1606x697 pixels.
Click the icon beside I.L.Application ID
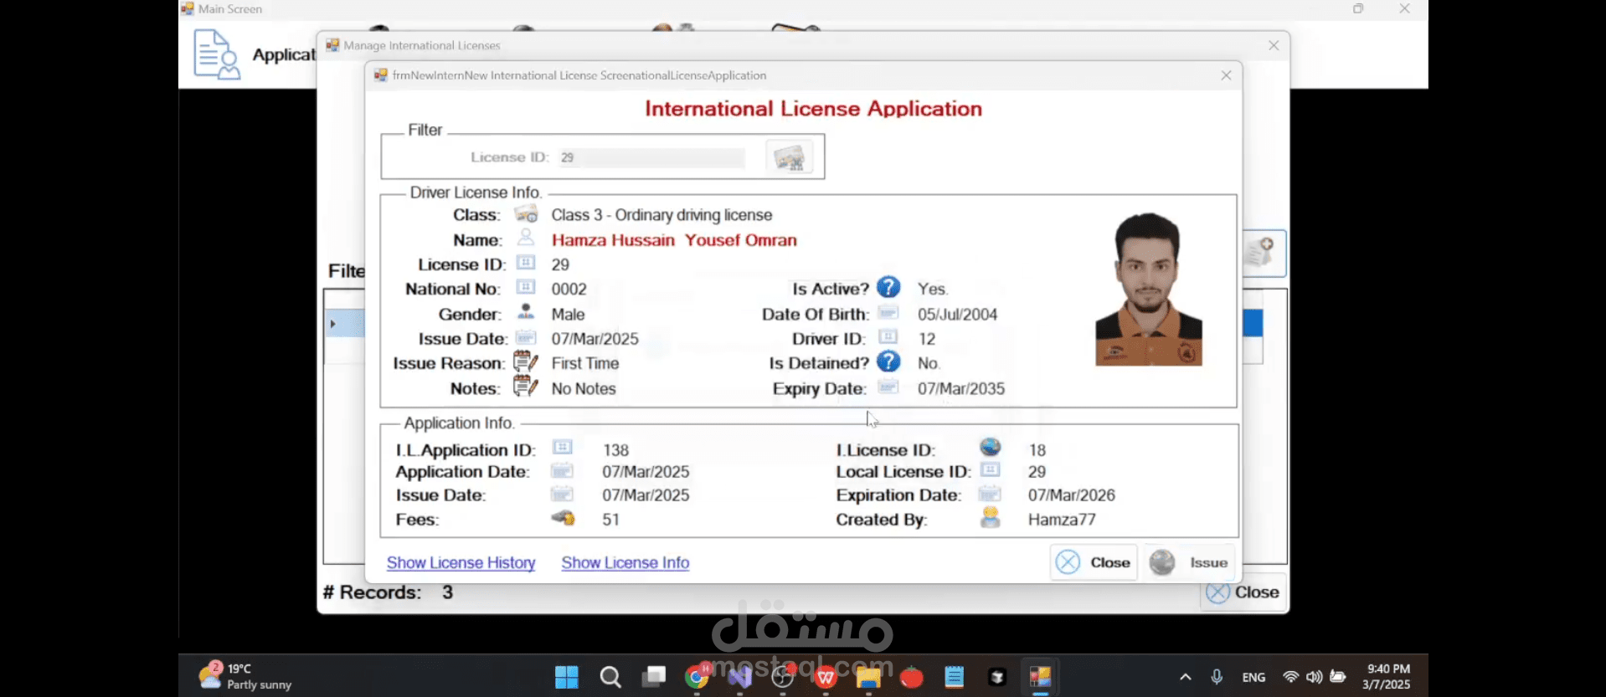pos(563,448)
